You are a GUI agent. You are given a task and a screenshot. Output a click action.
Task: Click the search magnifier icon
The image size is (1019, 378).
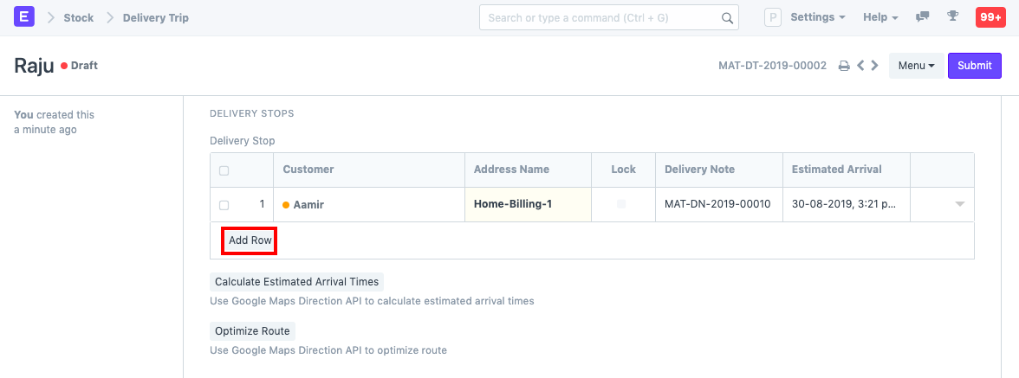727,18
